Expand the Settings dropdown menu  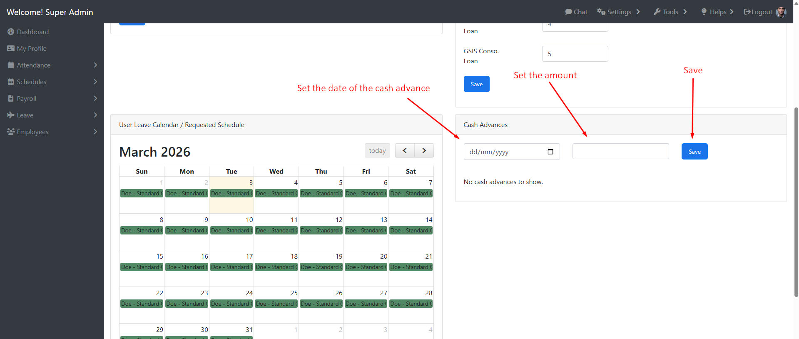[619, 12]
